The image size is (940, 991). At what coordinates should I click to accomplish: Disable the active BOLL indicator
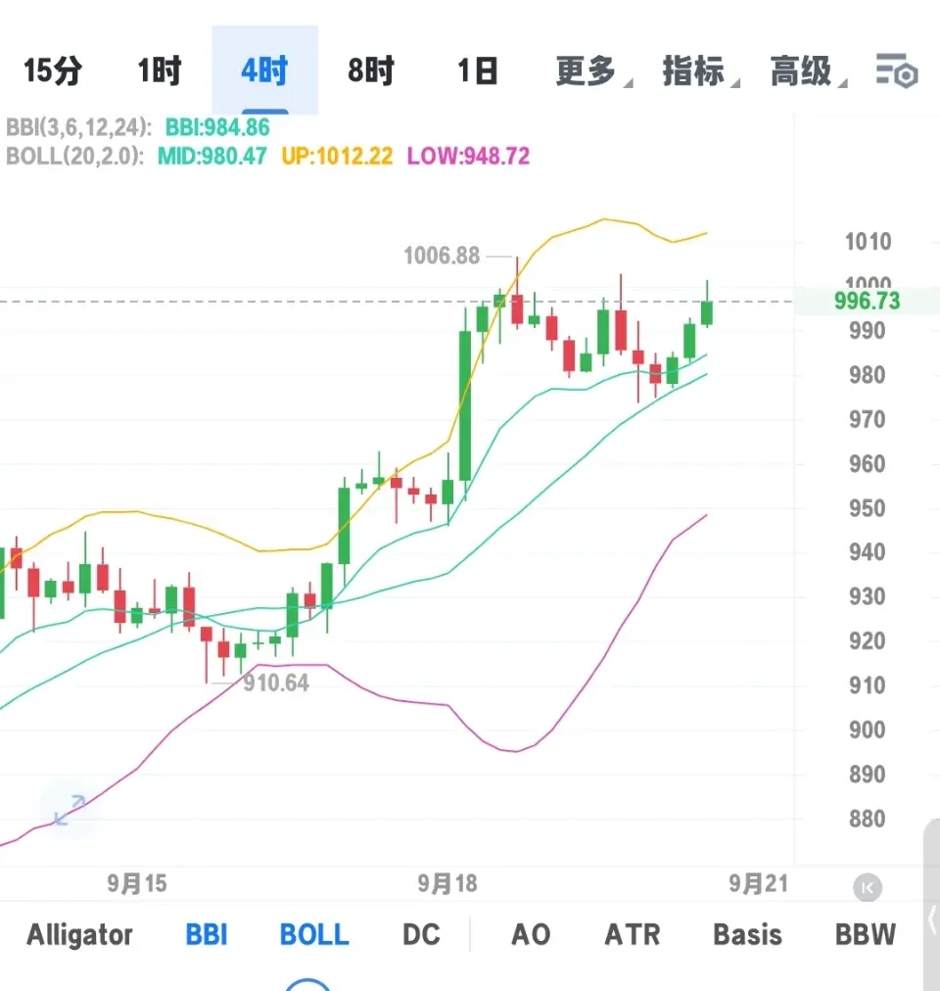313,934
